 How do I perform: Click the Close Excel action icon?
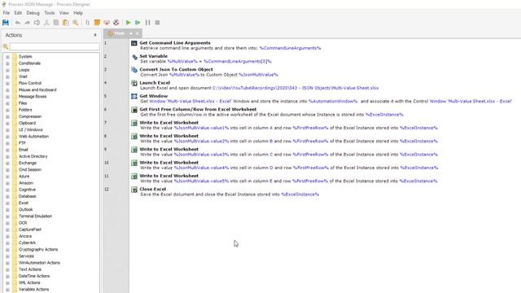134,190
